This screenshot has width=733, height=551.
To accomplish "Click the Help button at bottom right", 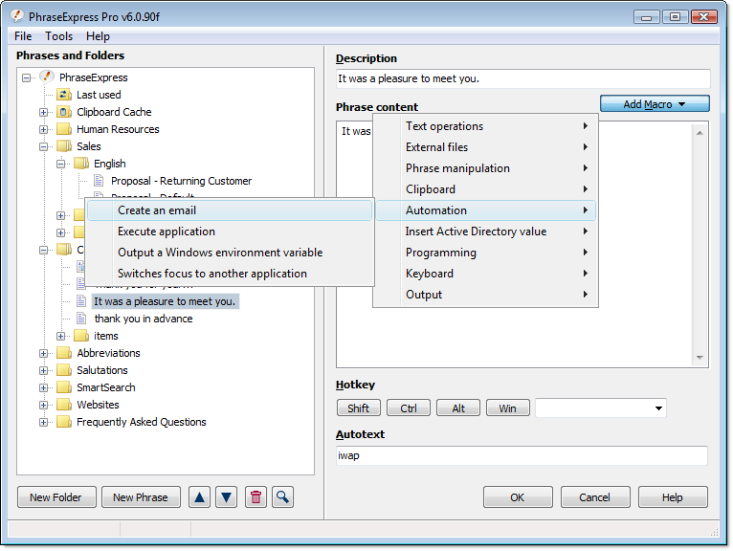I will [673, 496].
